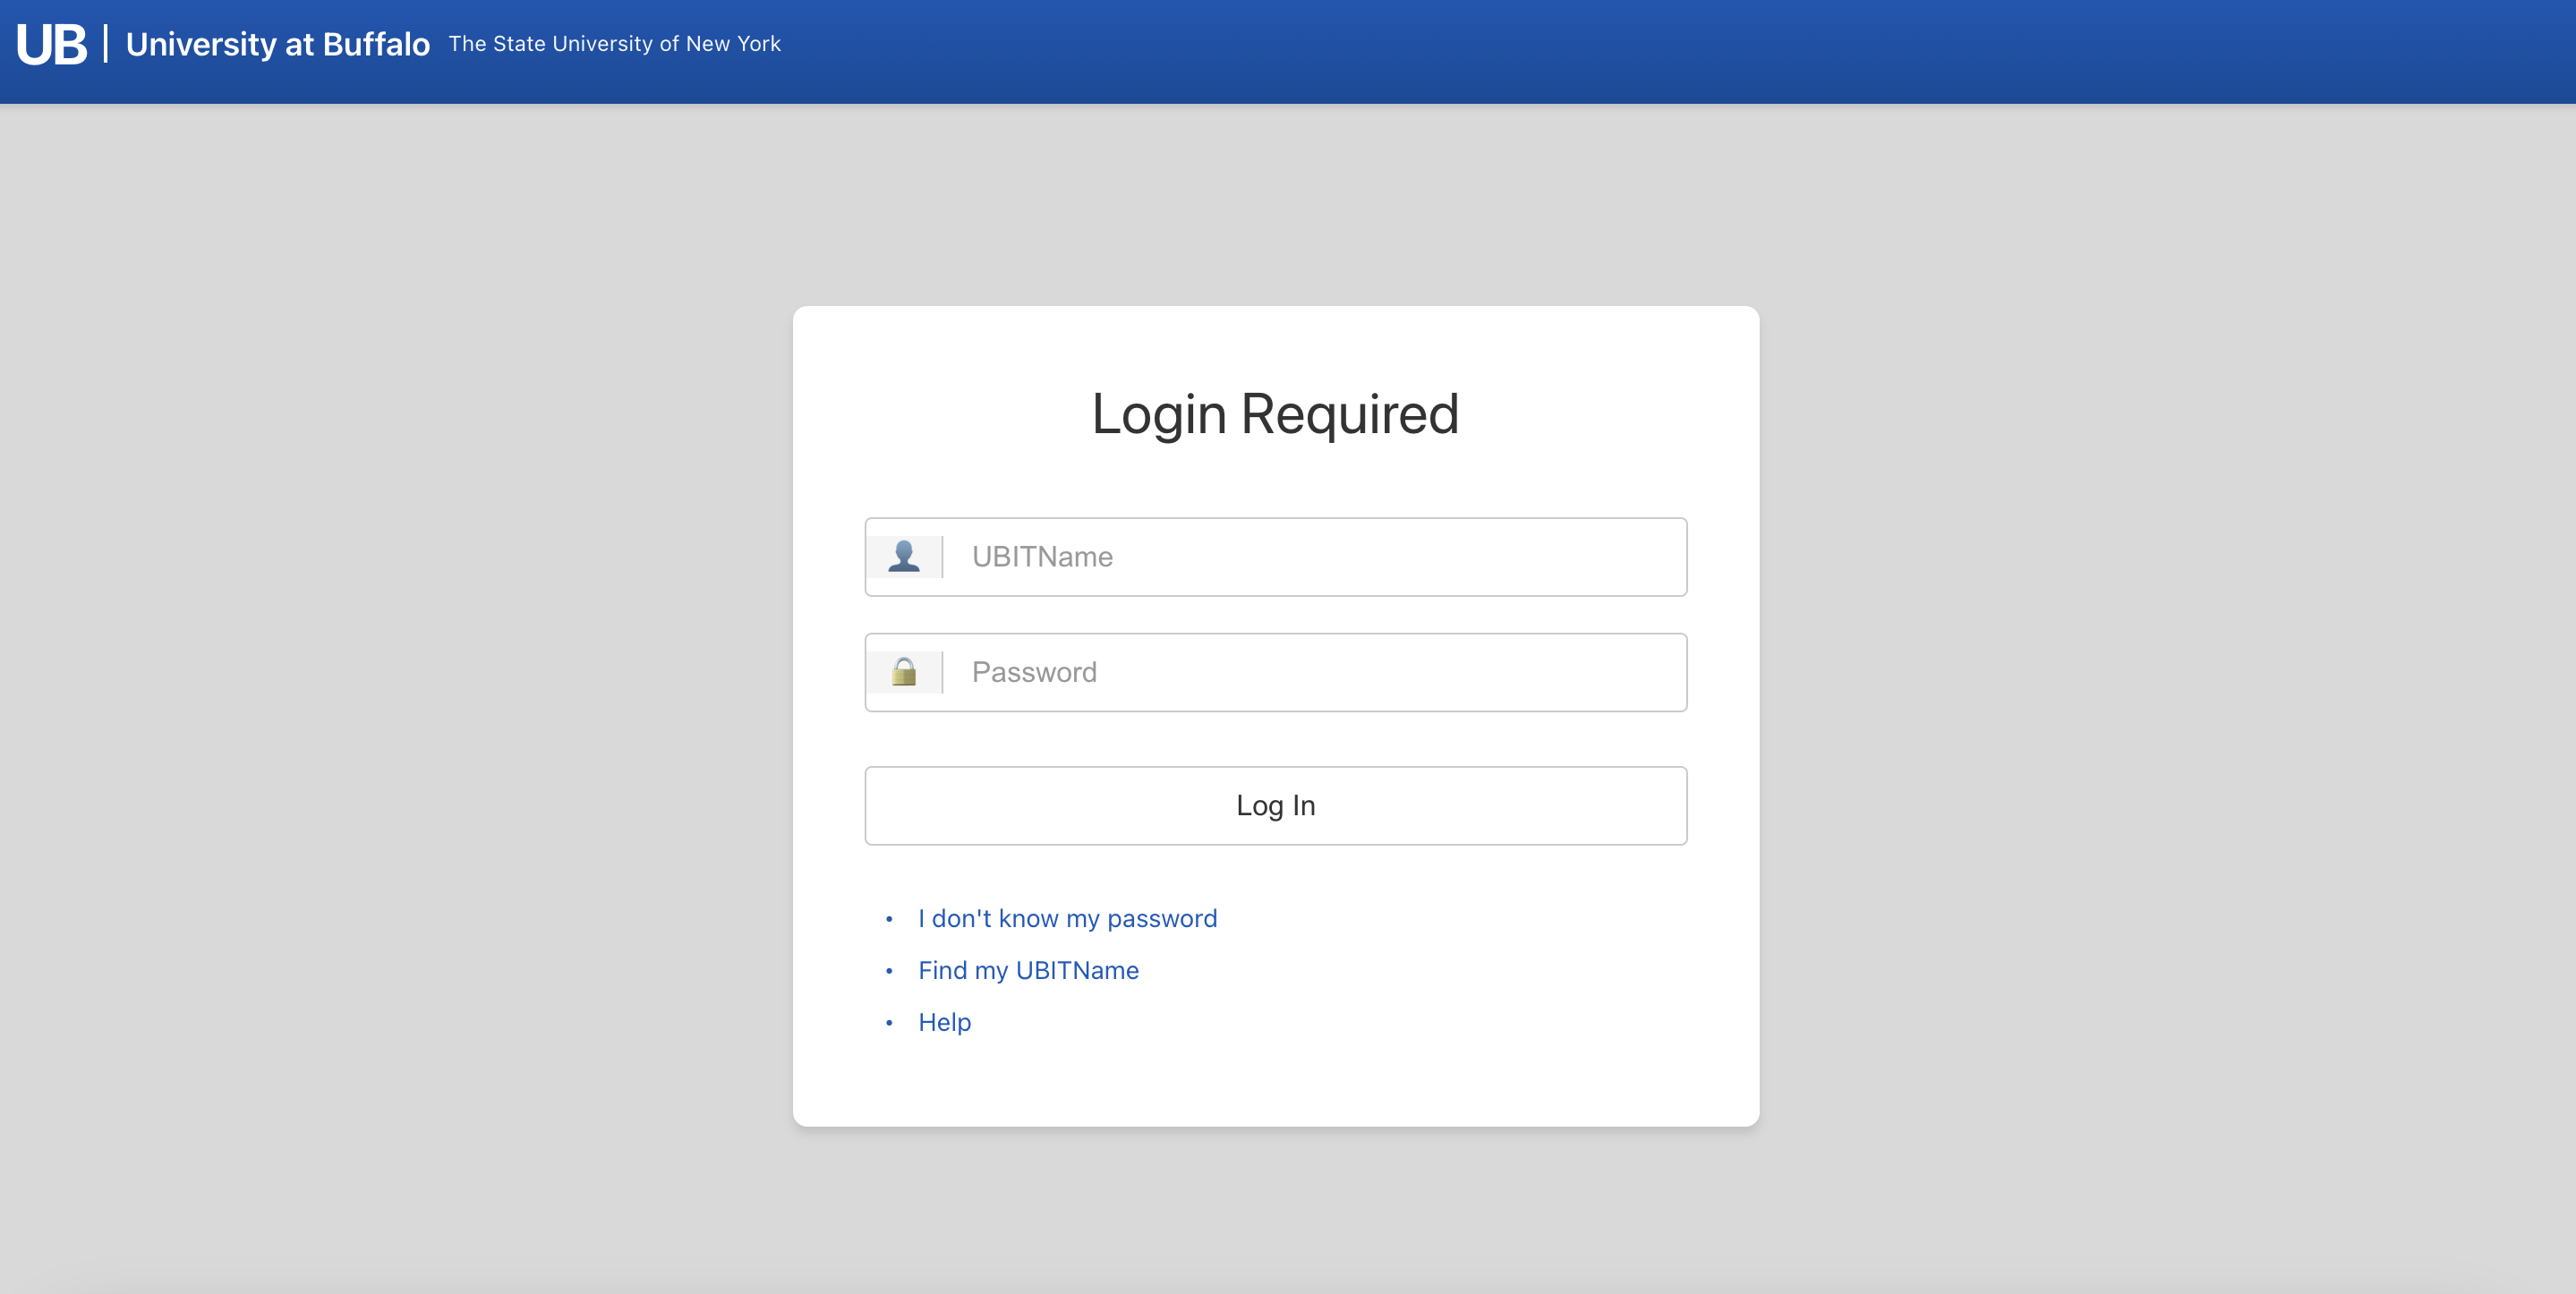Viewport: 2576px width, 1294px height.
Task: Click the University at Buffalo wordmark
Action: pos(277,44)
